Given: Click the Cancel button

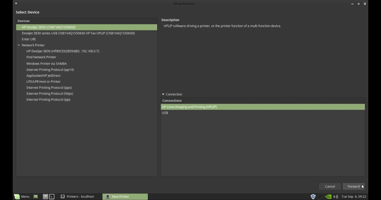Looking at the screenshot, I should click(330, 186).
